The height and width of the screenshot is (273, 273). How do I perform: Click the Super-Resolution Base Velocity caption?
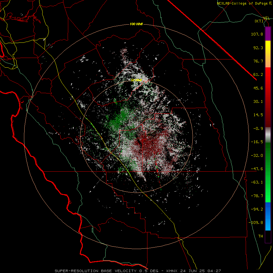(138, 271)
